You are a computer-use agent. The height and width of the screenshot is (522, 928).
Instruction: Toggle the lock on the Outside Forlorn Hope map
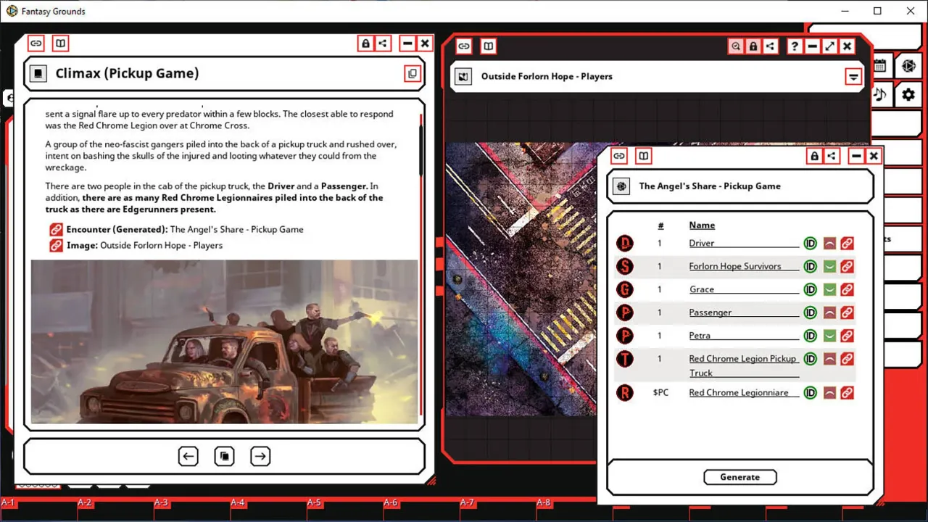(753, 46)
